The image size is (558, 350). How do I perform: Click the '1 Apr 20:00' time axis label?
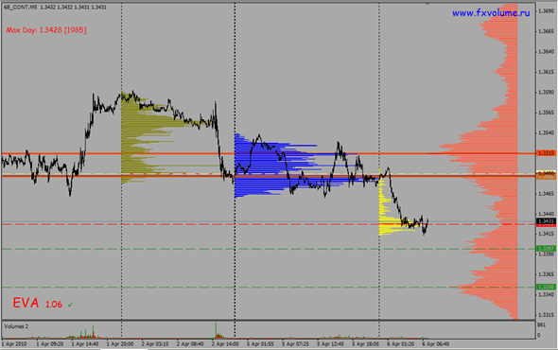click(x=120, y=344)
